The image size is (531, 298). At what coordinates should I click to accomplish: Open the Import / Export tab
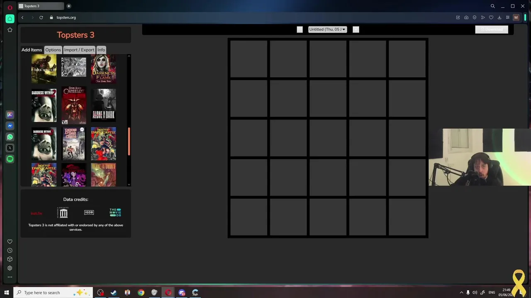point(79,50)
